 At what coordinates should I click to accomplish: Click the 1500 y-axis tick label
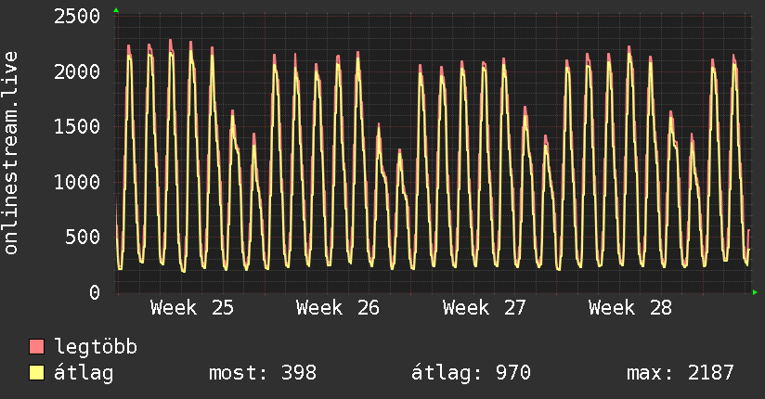tap(77, 127)
